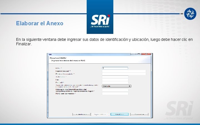
Task: Click the RUC input field
Action: coord(115,68)
